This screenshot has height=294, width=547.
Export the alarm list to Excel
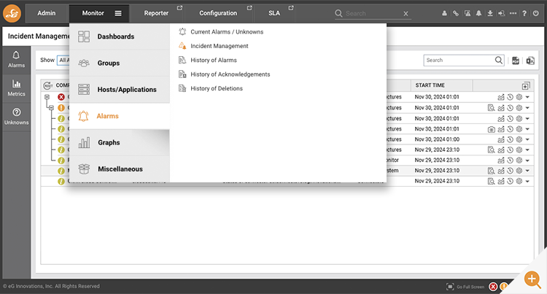[x=530, y=61]
